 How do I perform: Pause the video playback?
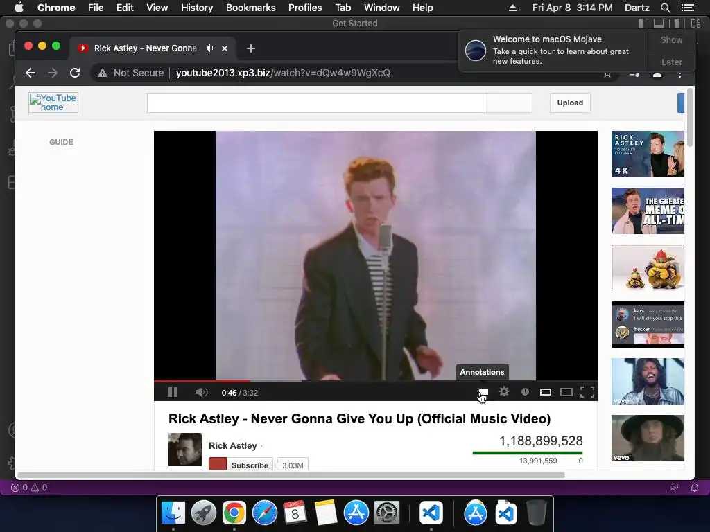click(173, 392)
